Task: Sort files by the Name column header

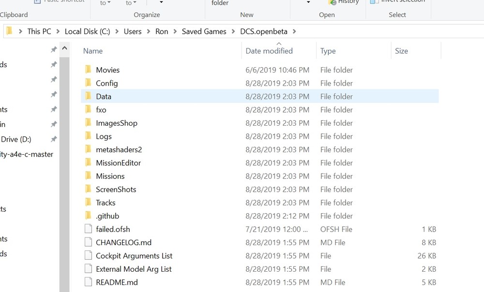Action: point(93,51)
